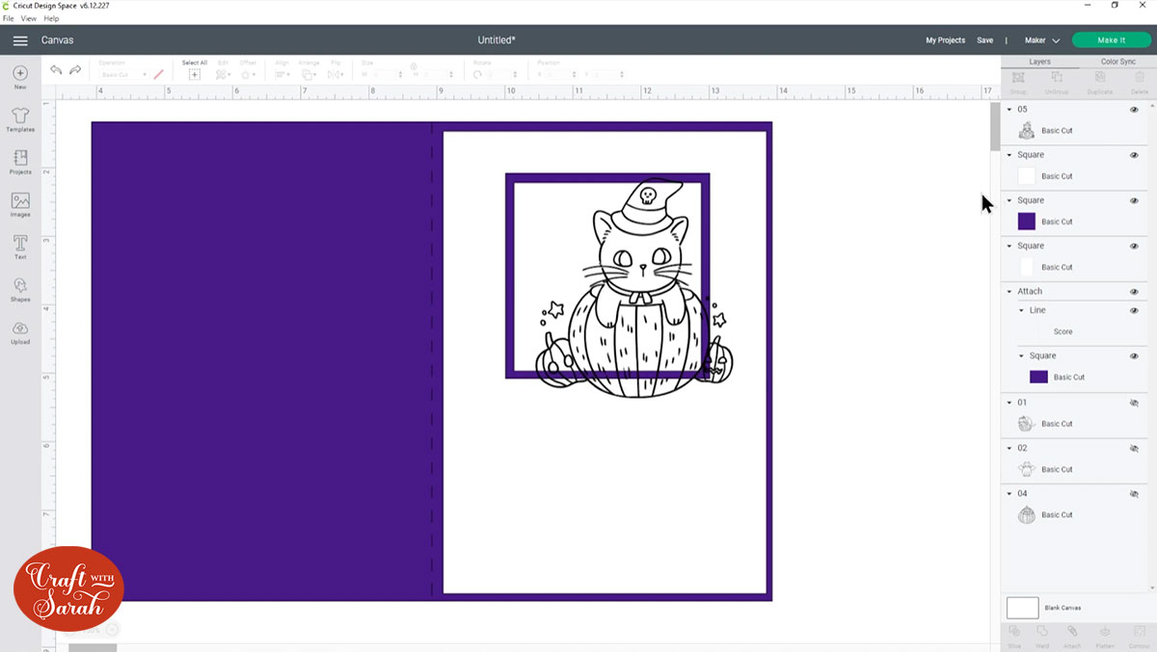Hide the 05 layer

(x=1134, y=110)
